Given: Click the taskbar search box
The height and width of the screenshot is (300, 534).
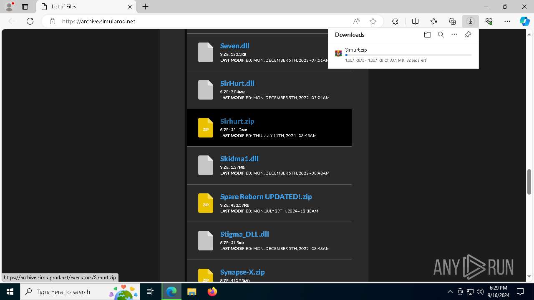Looking at the screenshot, I should point(81,292).
